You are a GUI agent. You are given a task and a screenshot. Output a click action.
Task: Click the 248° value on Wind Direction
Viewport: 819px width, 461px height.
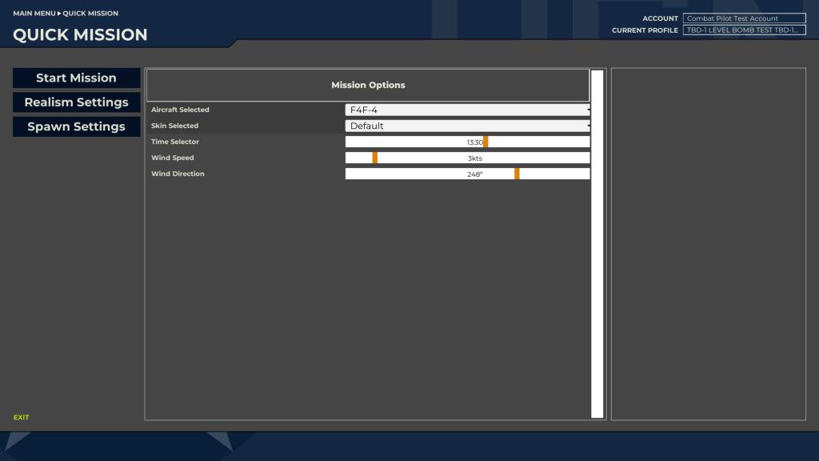474,174
